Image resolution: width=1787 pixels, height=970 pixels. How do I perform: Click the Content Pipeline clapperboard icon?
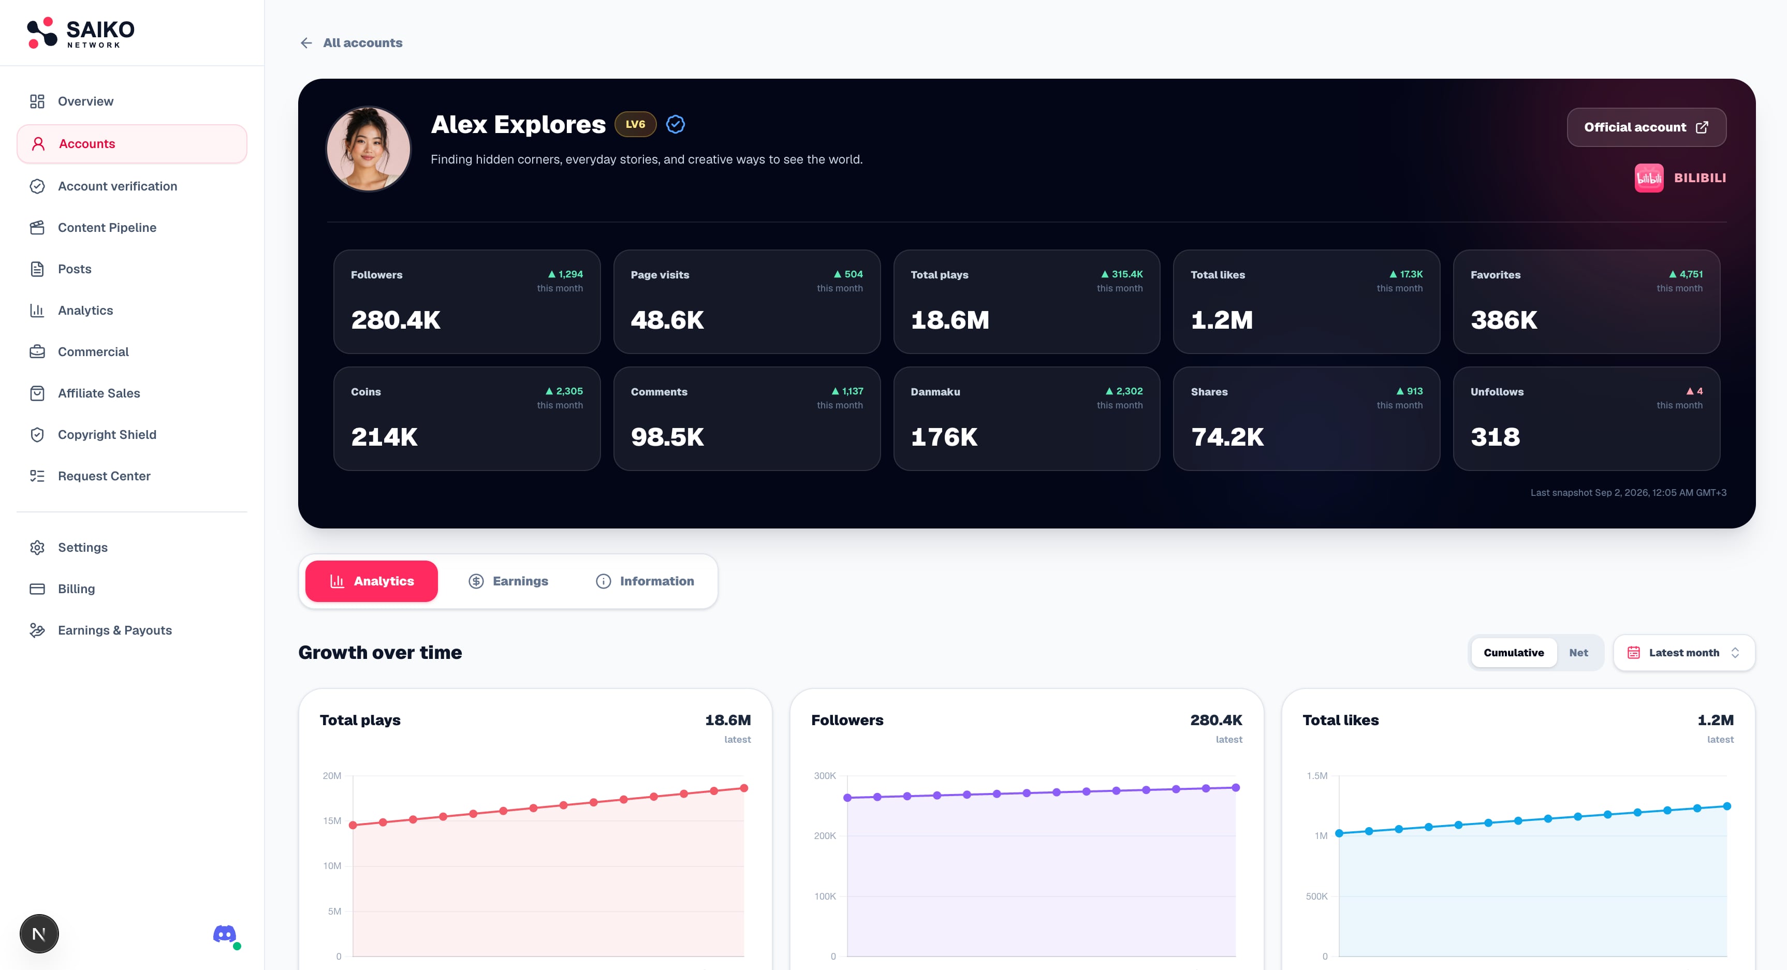click(37, 228)
